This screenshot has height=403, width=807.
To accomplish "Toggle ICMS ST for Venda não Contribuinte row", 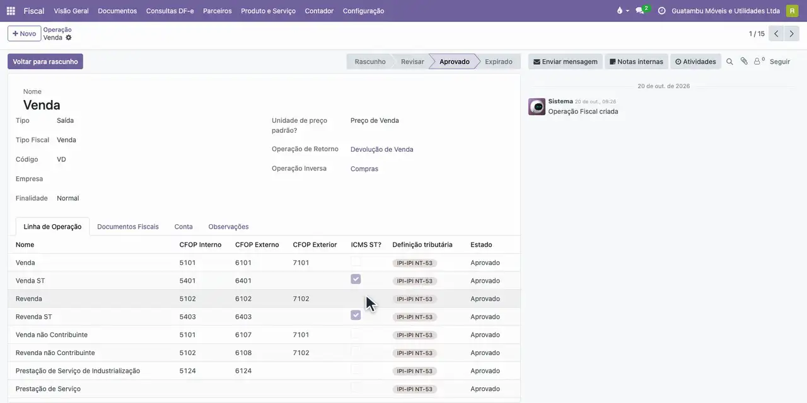I will click(356, 334).
